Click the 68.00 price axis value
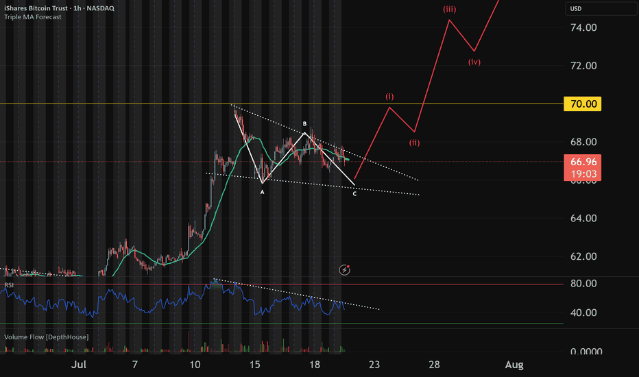This screenshot has height=377, width=639. click(583, 142)
